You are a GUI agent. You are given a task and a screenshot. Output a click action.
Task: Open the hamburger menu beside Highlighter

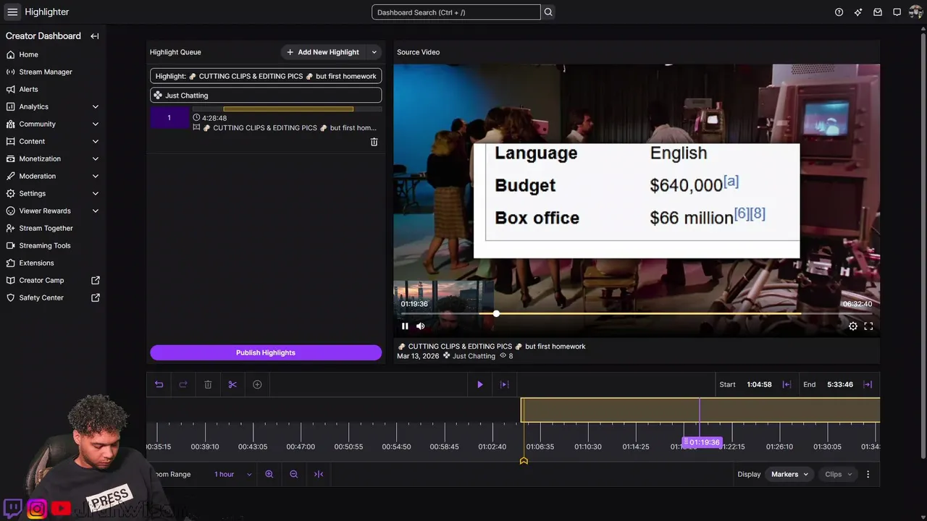point(12,12)
